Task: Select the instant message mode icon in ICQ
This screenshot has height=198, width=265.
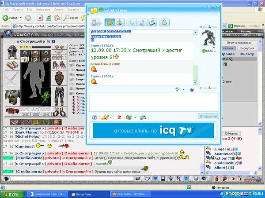Action: click(x=110, y=22)
